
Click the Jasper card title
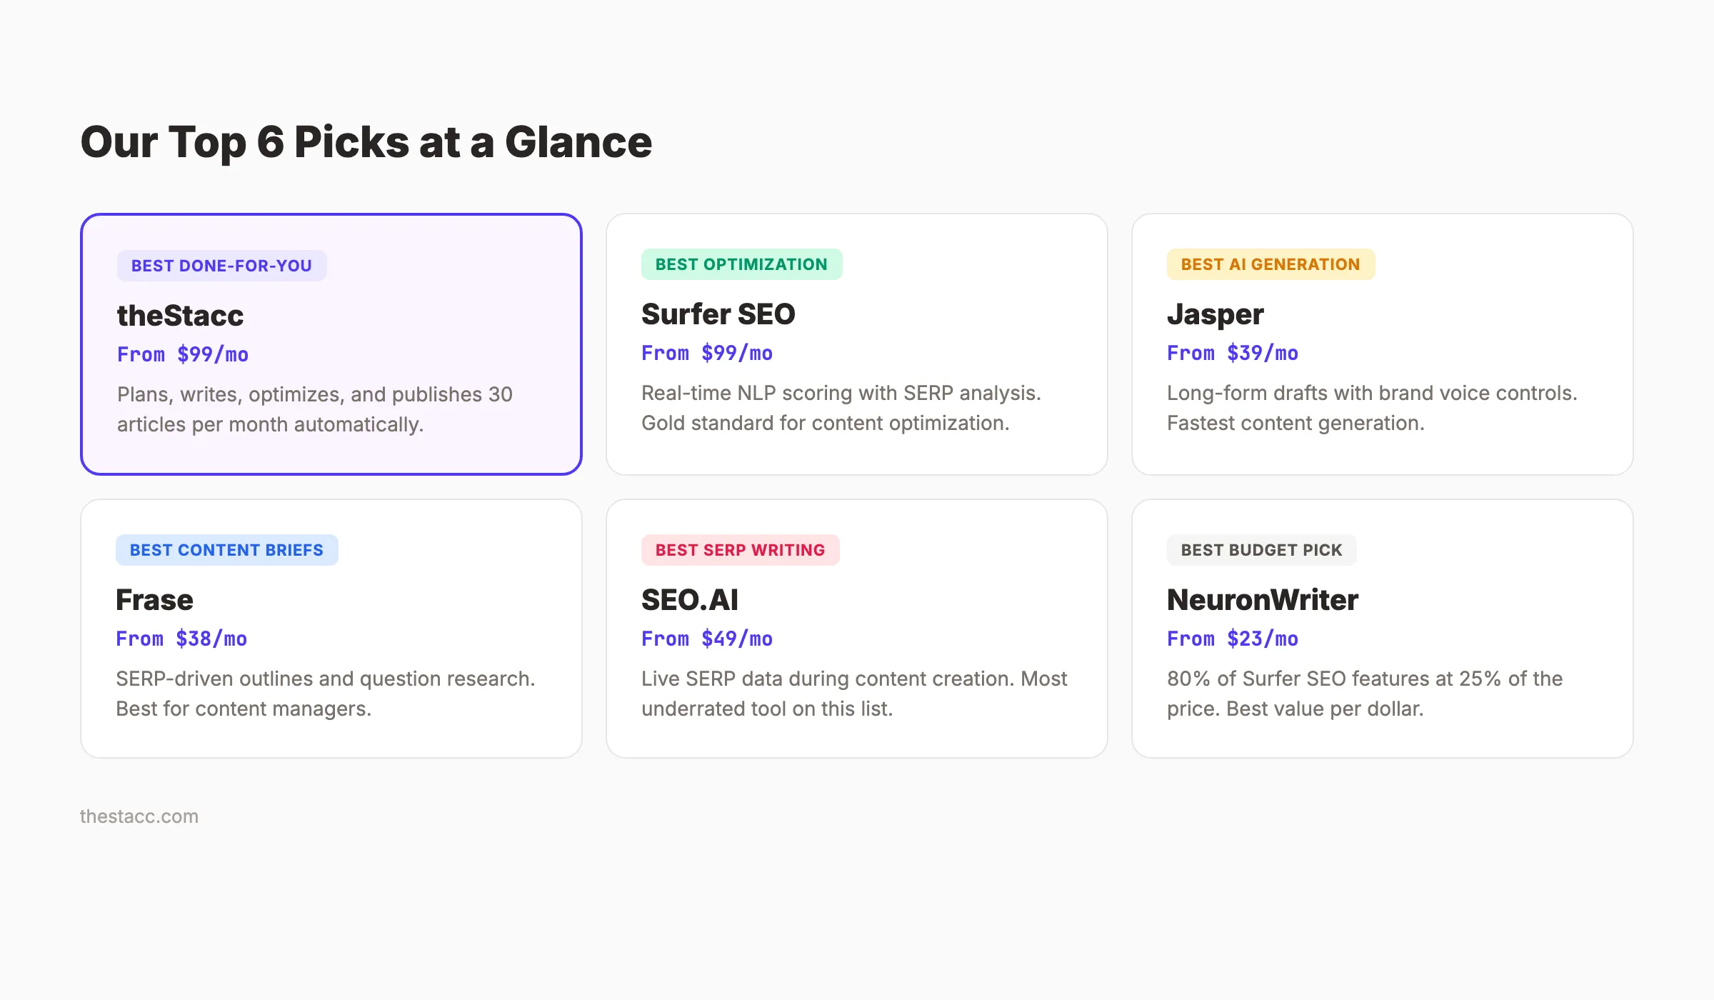pyautogui.click(x=1215, y=314)
